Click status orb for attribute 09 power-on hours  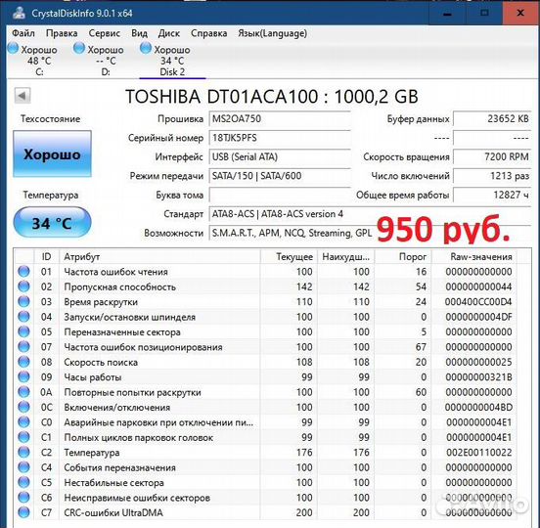(x=23, y=376)
